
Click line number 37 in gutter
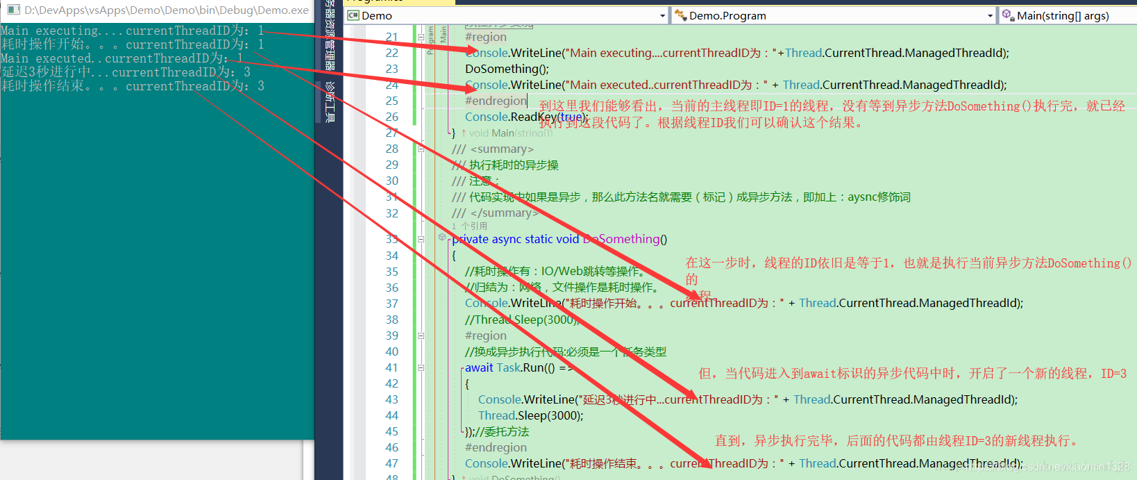(x=392, y=304)
